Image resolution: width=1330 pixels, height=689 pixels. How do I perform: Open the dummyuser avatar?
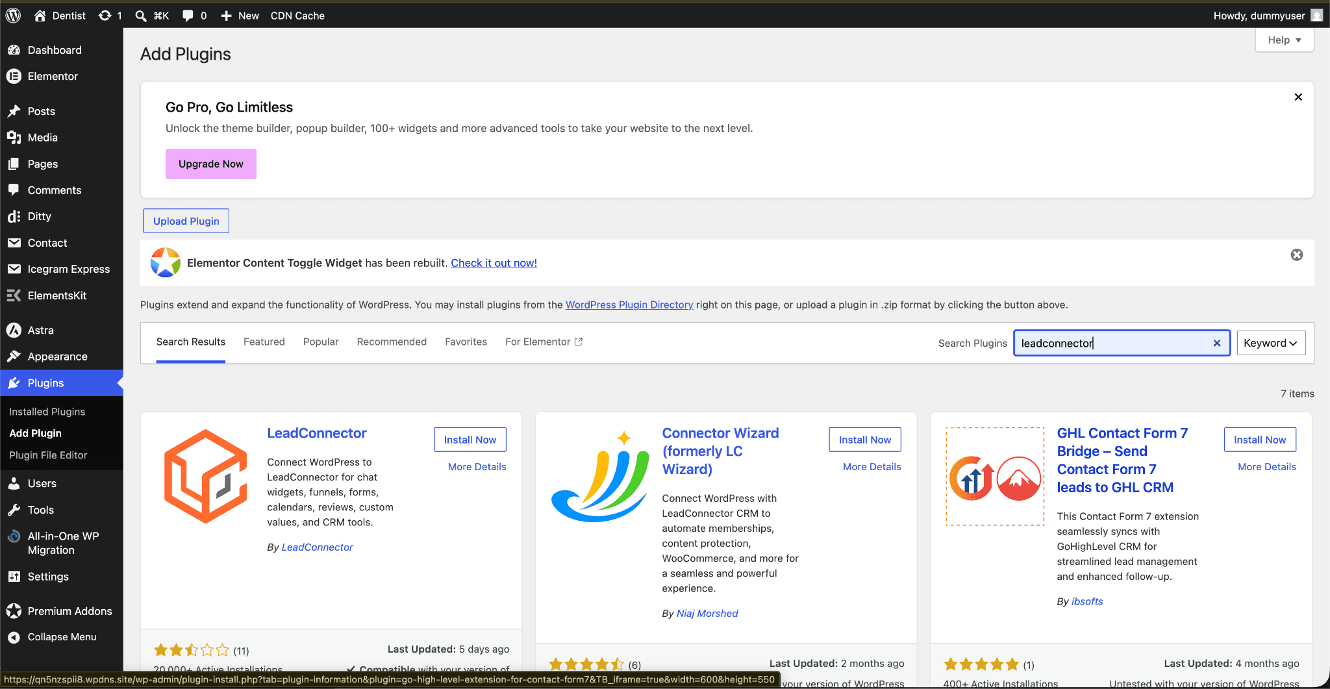click(x=1317, y=16)
